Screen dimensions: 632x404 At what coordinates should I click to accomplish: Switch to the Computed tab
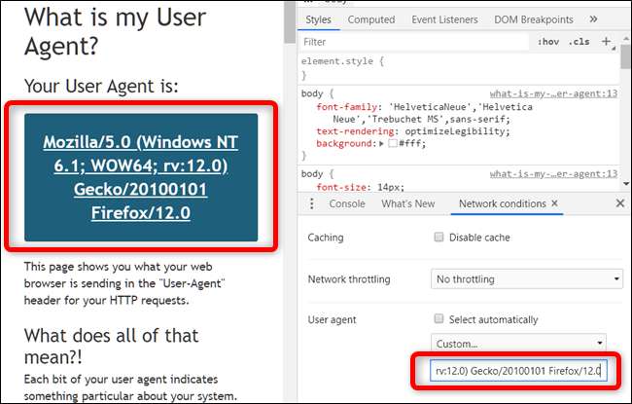pos(371,18)
